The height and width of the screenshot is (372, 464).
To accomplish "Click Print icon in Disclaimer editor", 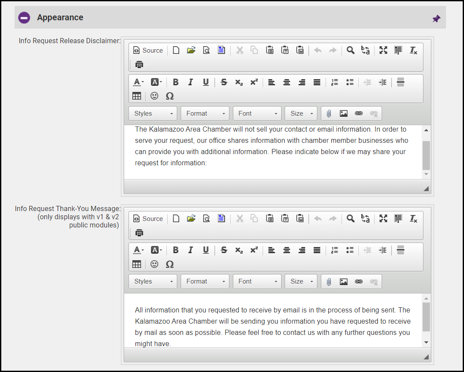I will click(x=139, y=64).
